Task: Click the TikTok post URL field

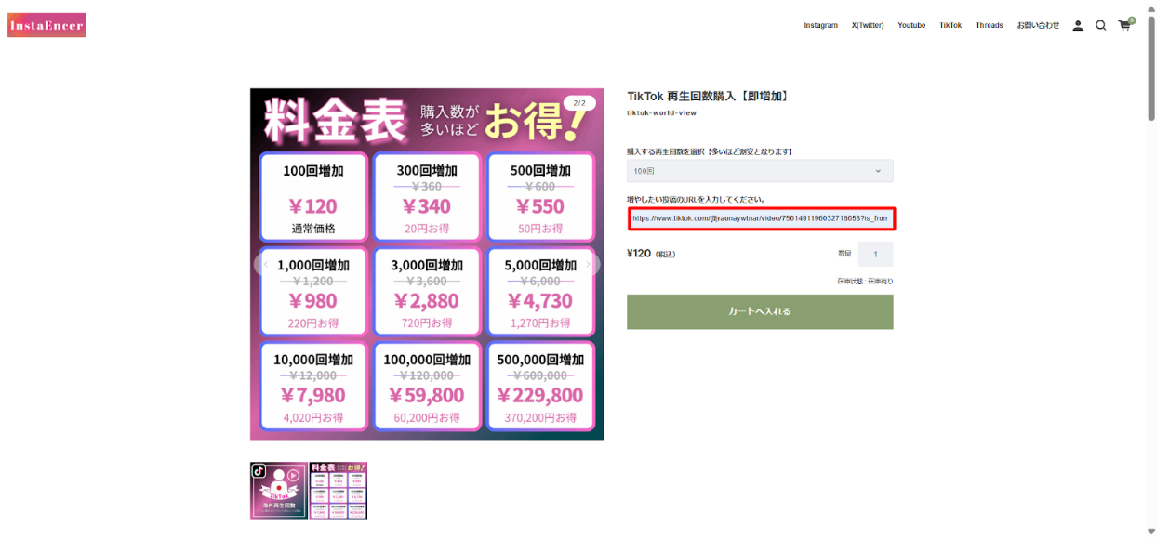Action: (x=760, y=218)
